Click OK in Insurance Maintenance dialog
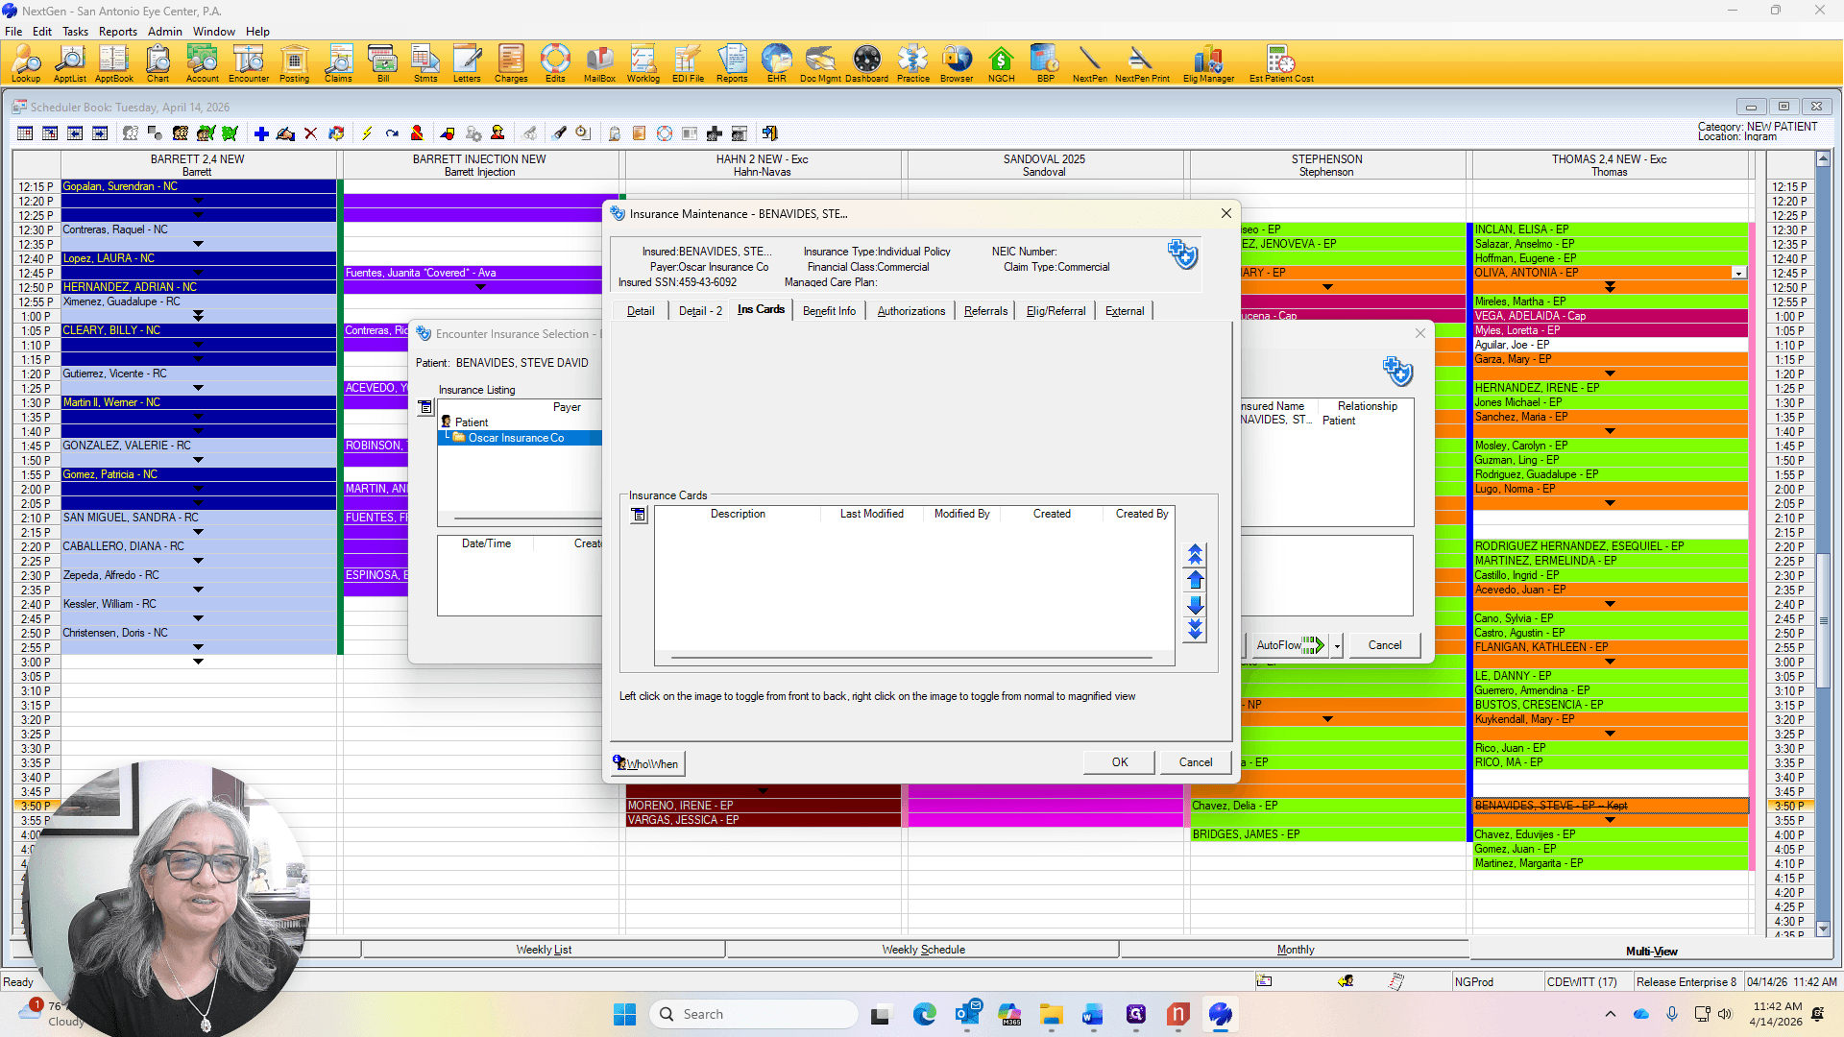The image size is (1844, 1037). point(1120,762)
